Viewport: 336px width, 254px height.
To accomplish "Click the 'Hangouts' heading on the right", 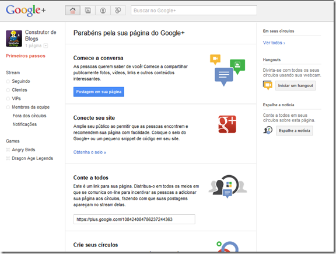I will (x=272, y=60).
